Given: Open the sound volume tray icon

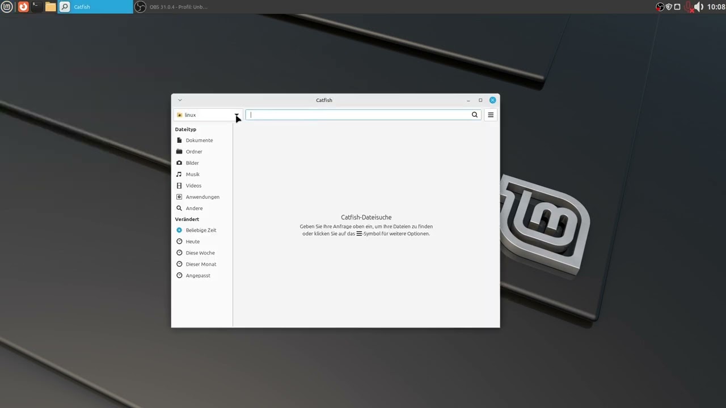Looking at the screenshot, I should [699, 7].
